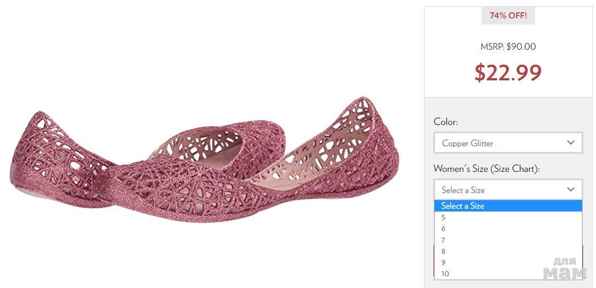The height and width of the screenshot is (288, 596).
Task: Pick size 6 in size list
Action: [444, 229]
